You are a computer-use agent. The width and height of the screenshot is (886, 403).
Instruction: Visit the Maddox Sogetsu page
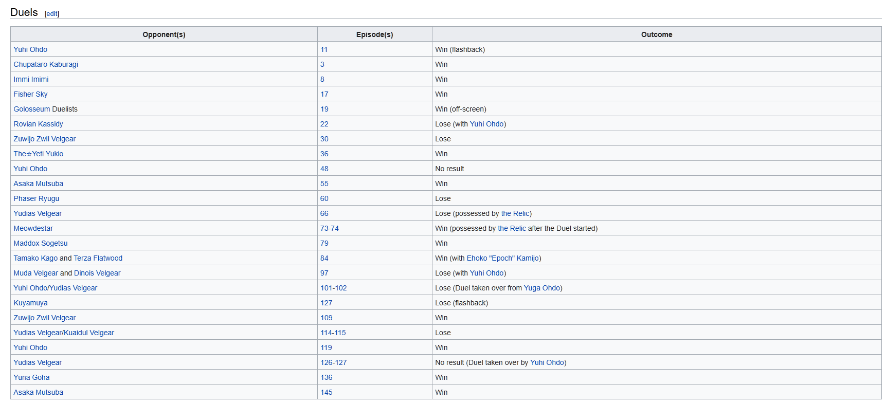[x=41, y=243]
